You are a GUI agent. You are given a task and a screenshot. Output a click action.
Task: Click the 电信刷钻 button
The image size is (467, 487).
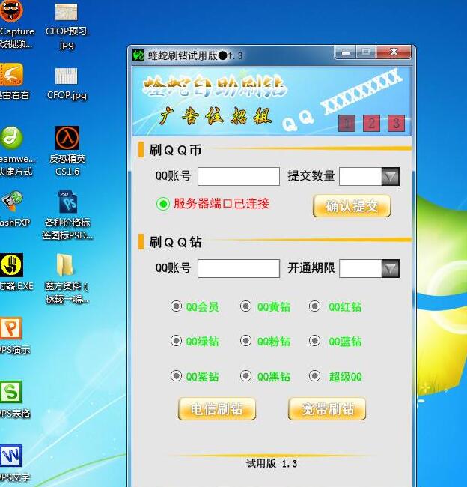217,409
